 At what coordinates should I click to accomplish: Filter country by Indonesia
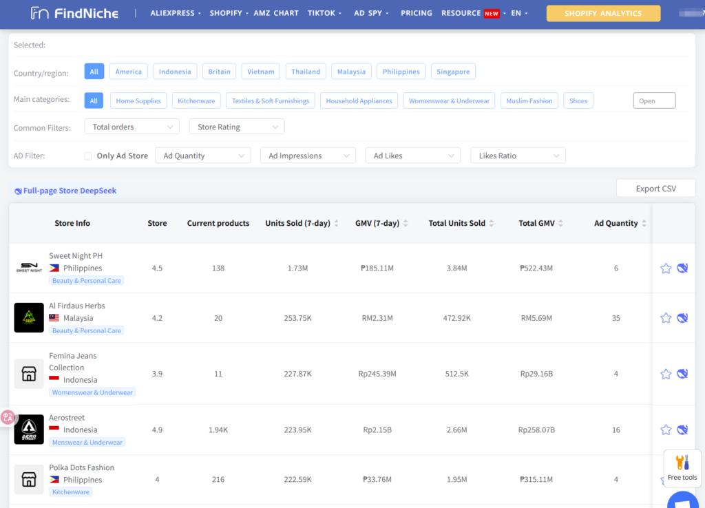click(175, 72)
